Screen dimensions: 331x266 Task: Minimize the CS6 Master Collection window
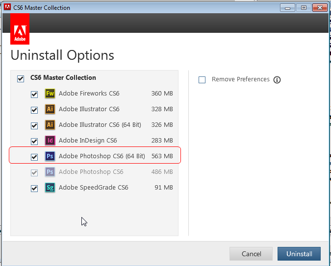(x=287, y=8)
